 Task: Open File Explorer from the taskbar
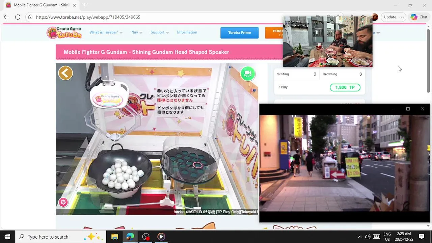(115, 237)
